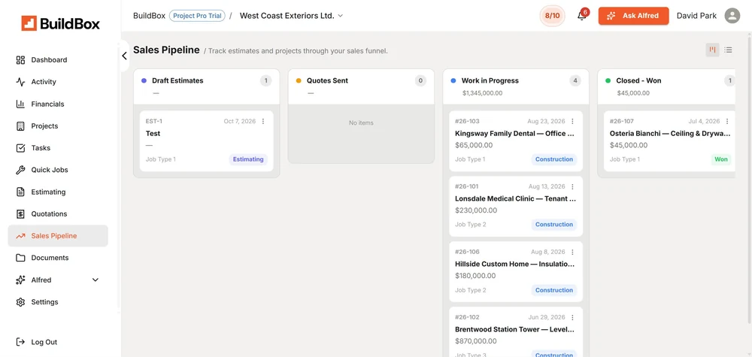
Task: Click the Aug 23, 2026 date
Action: tap(547, 121)
